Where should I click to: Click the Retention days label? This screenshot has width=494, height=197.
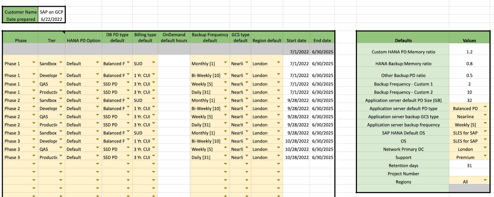tap(403, 166)
